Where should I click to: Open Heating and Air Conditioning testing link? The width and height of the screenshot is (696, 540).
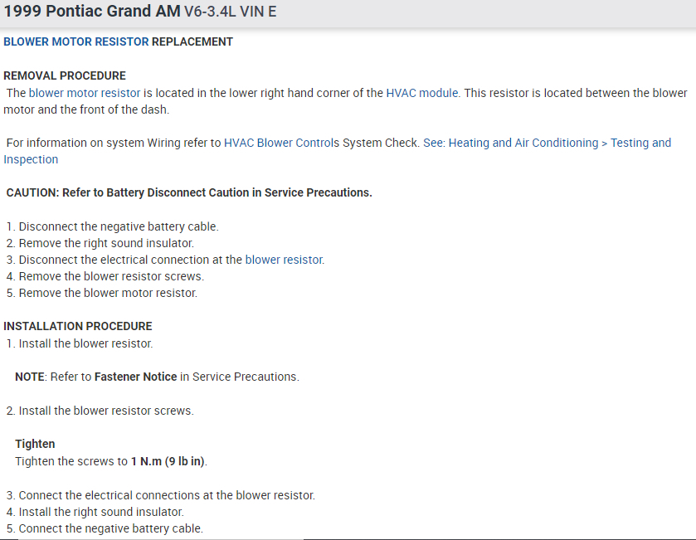point(547,143)
